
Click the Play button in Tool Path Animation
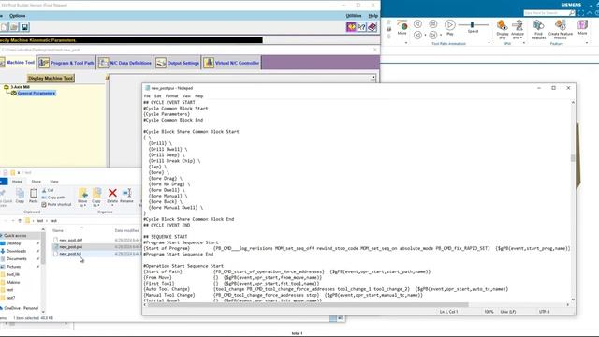450,25
